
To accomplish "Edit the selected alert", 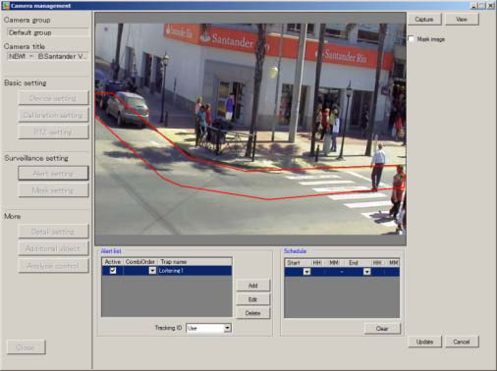I will (252, 299).
